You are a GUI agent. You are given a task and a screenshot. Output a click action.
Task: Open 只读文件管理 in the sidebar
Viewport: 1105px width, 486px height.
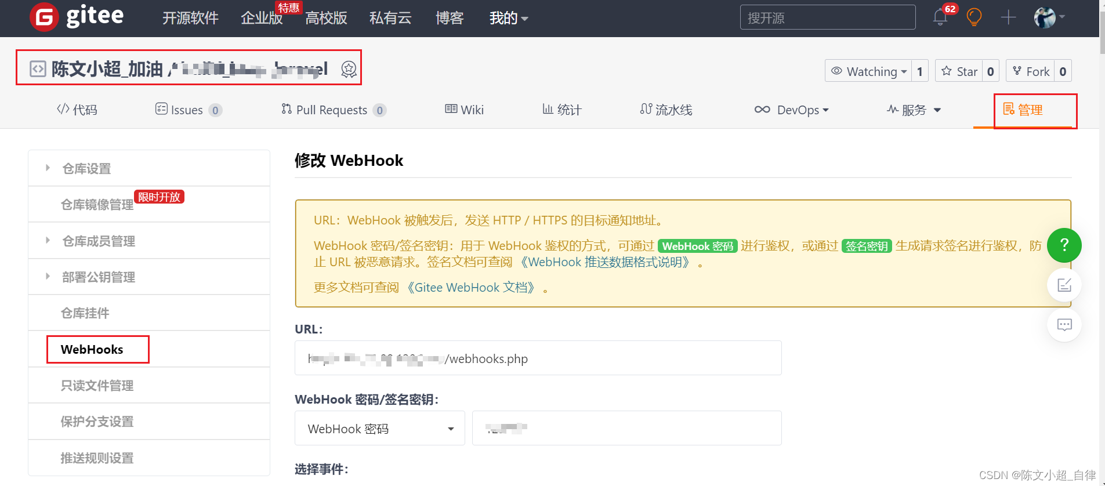click(149, 385)
